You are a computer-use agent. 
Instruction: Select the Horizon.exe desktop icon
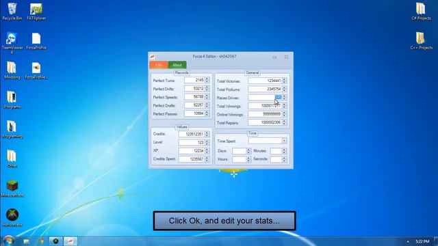click(12, 218)
